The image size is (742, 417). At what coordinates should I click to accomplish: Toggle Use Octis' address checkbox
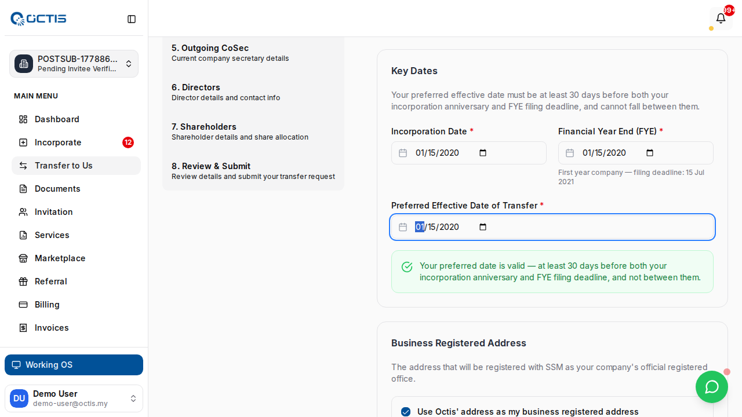(x=406, y=412)
